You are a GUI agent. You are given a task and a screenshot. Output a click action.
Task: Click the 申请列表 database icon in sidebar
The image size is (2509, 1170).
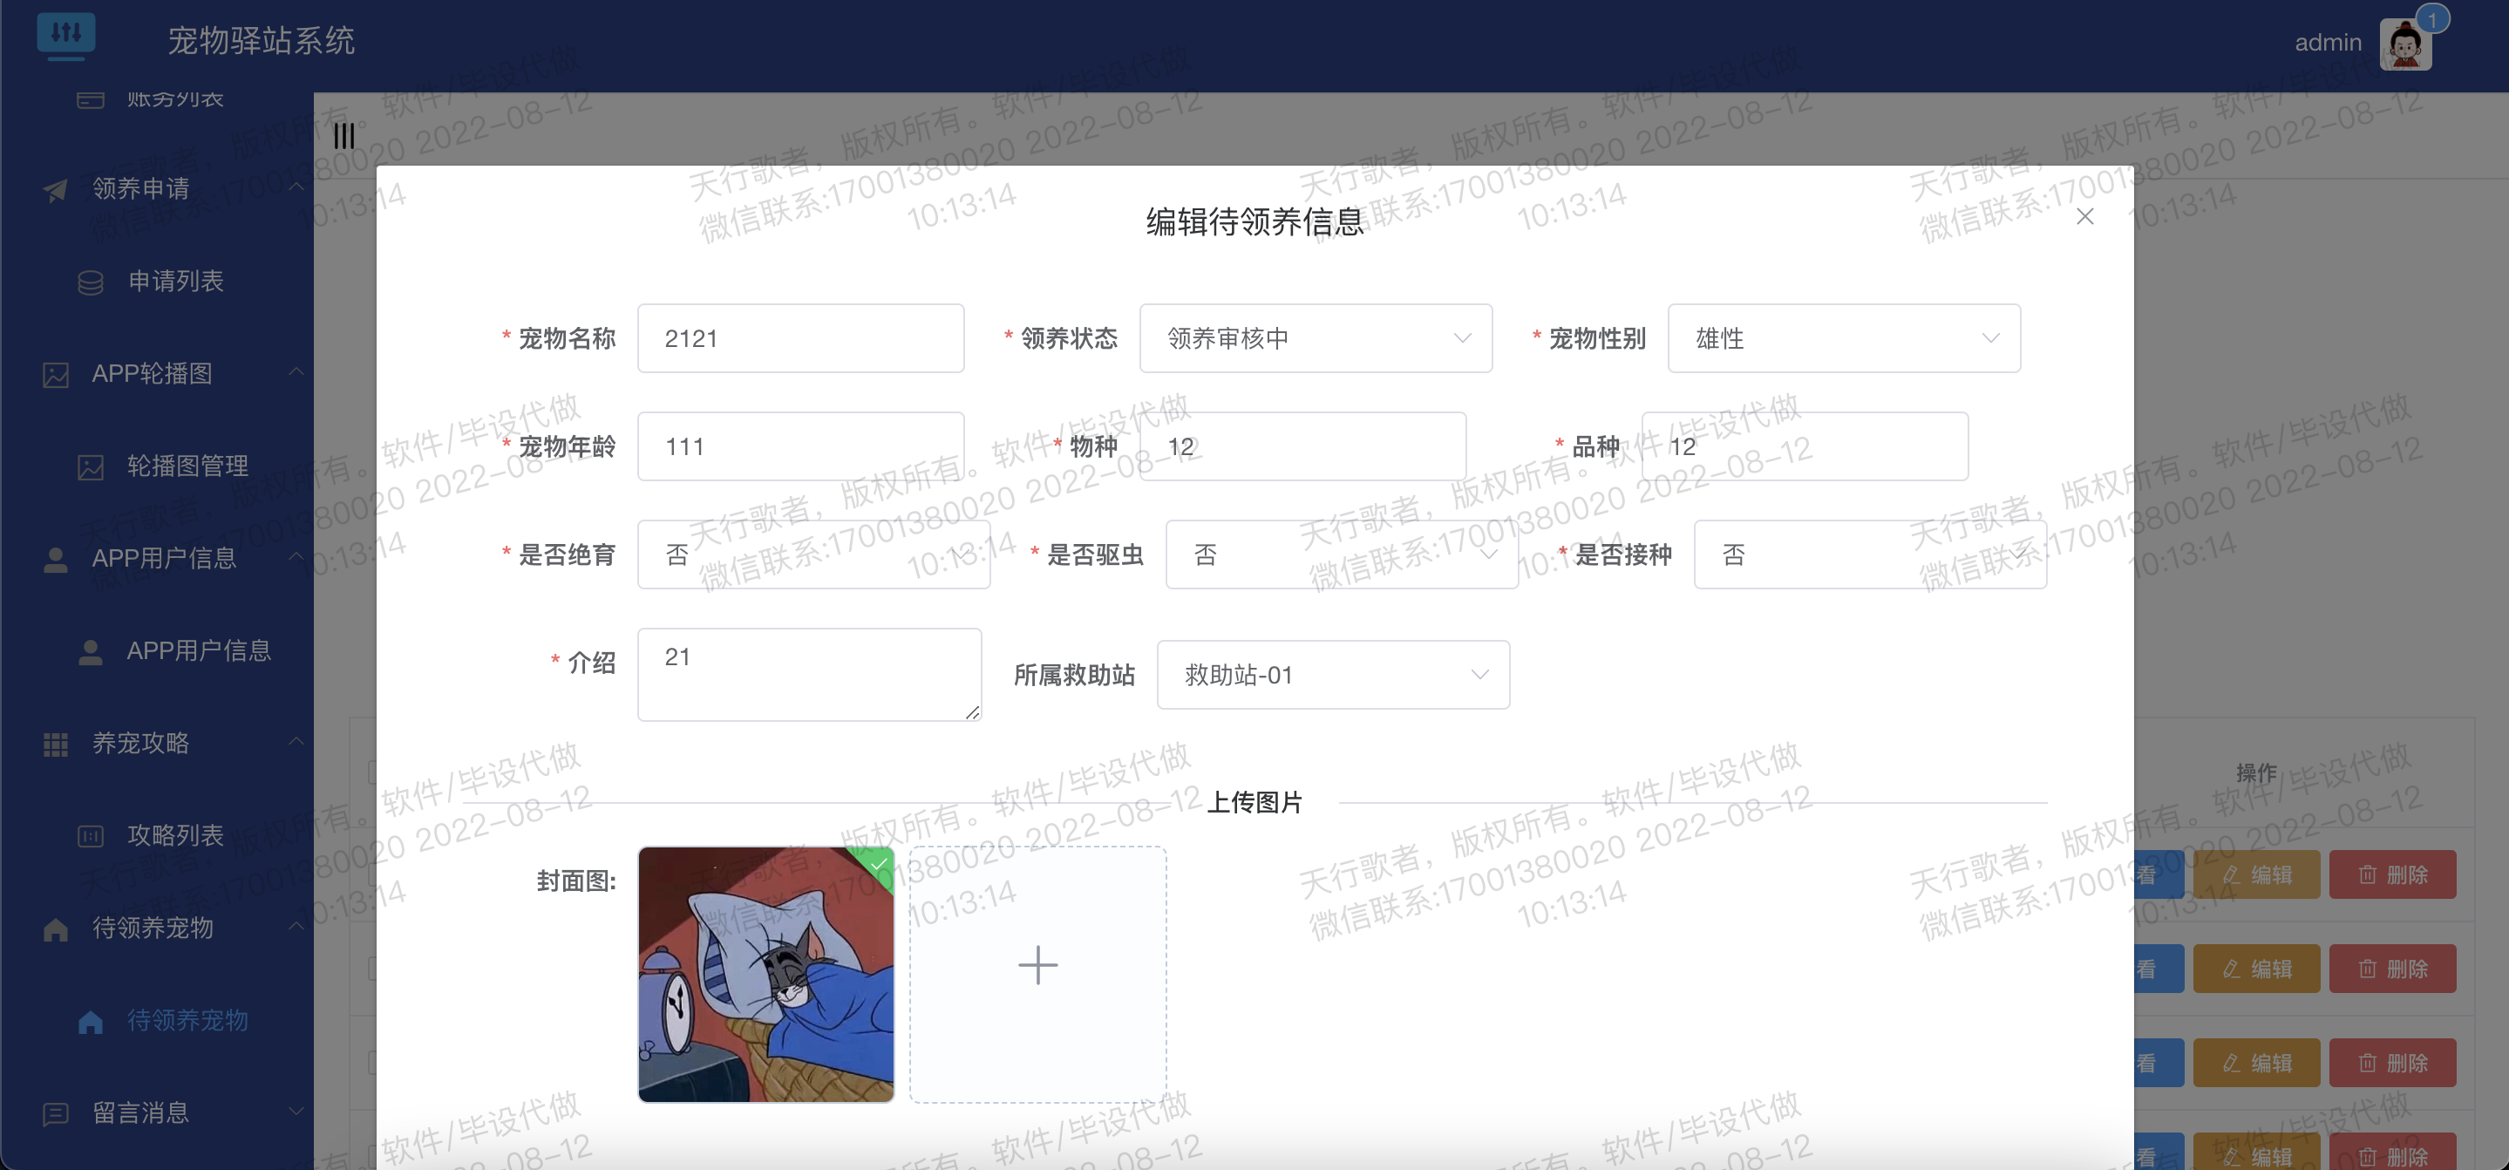click(91, 281)
